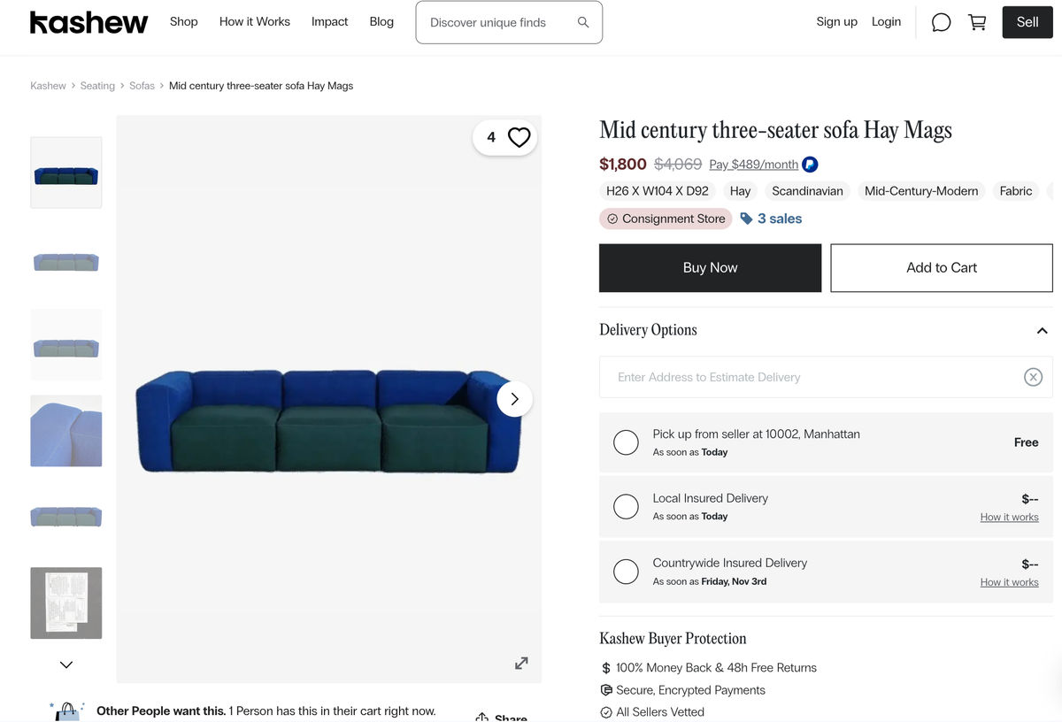Focus the Discover unique finds search box
Viewport: 1062px width, 722px height.
500,22
